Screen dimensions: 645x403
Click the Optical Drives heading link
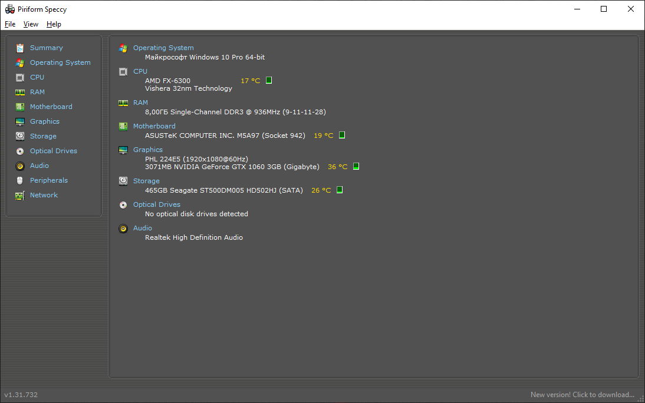click(x=157, y=204)
